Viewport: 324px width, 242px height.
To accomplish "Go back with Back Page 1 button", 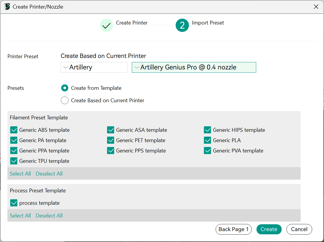I will pos(233,229).
